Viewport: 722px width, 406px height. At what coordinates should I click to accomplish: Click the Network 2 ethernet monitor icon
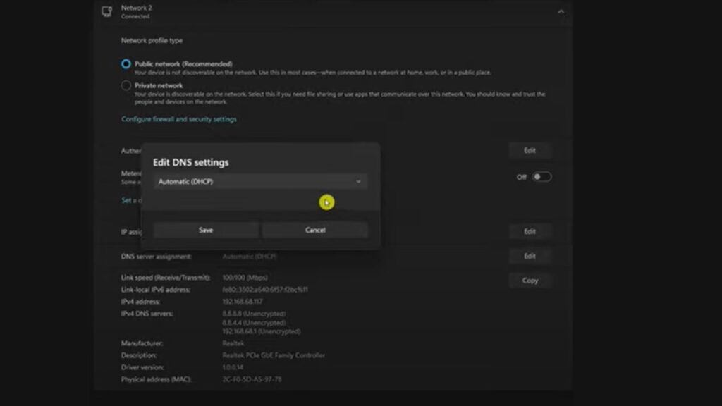(x=107, y=11)
